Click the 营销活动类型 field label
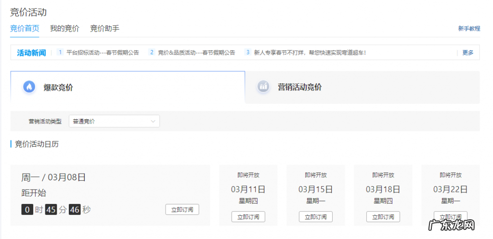493x239 pixels. click(45, 122)
